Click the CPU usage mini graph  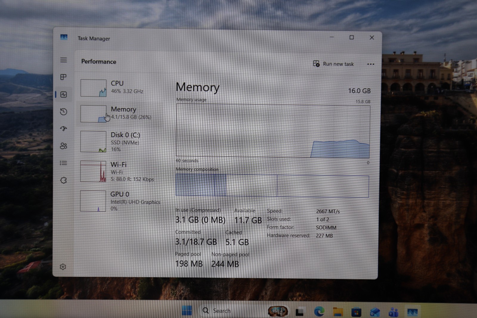(93, 88)
